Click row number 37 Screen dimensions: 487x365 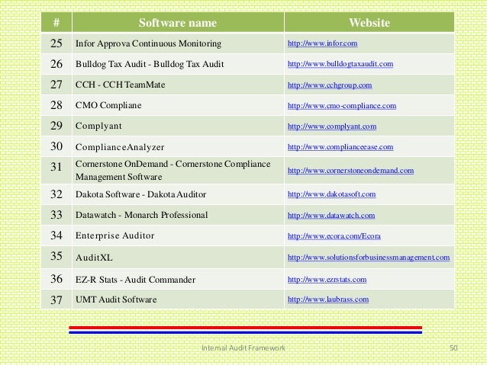[x=56, y=299]
